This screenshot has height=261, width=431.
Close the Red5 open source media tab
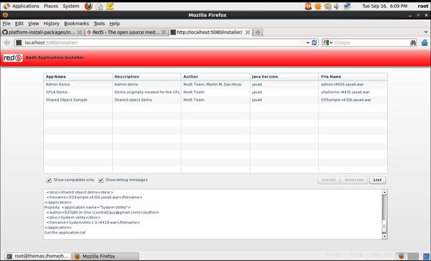click(x=164, y=32)
